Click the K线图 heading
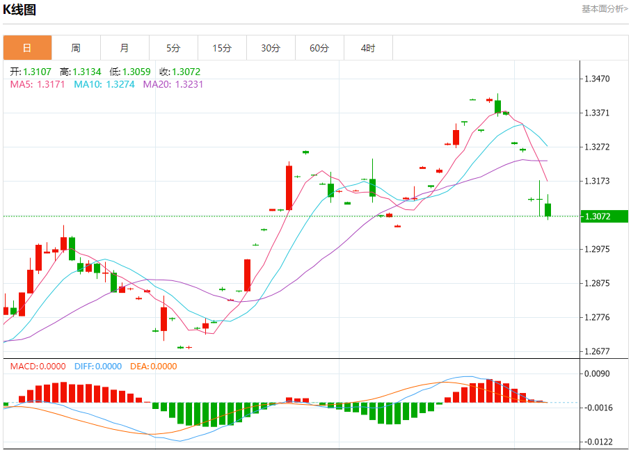Image resolution: width=631 pixels, height=450 pixels. pos(19,10)
